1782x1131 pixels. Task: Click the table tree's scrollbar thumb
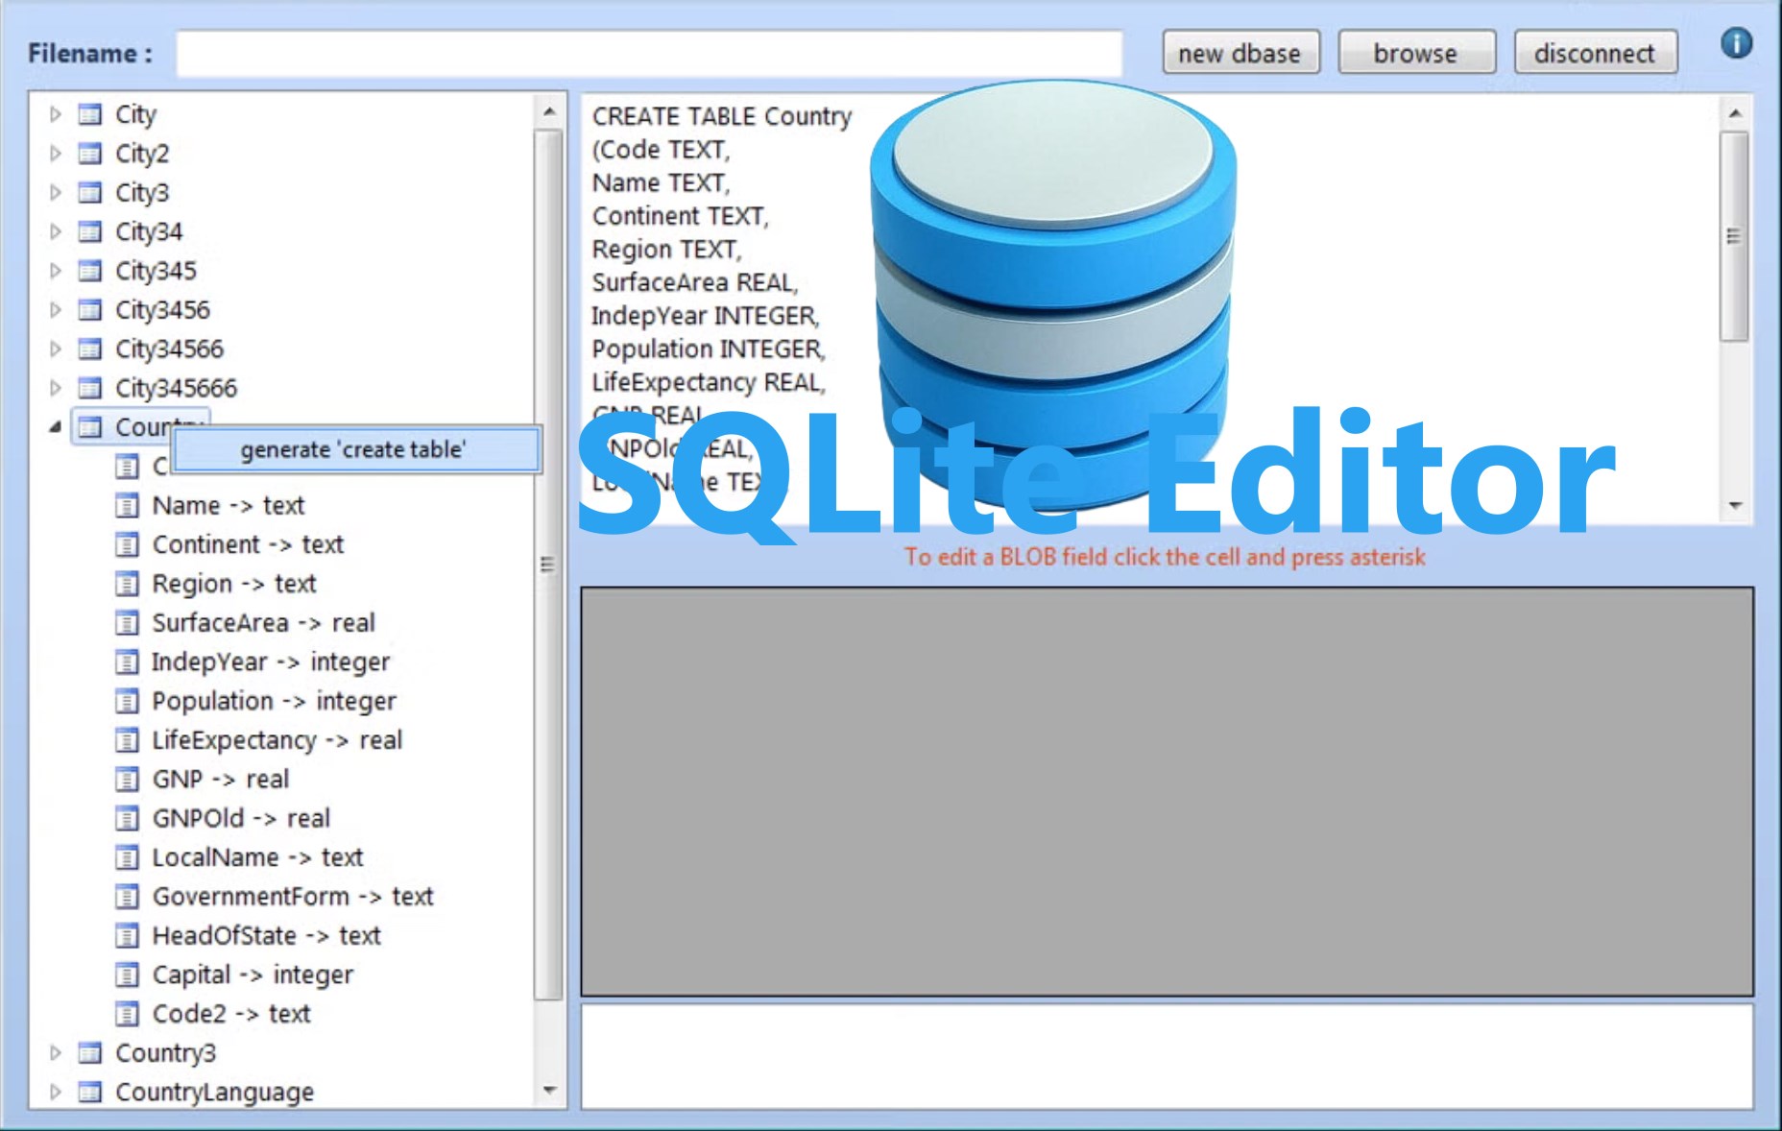click(x=548, y=565)
